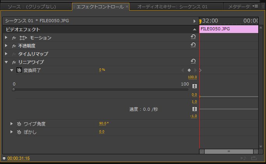Screen dimensions: 266x164
Task: Go to the previous keyframe arrow
Action: (182, 70)
